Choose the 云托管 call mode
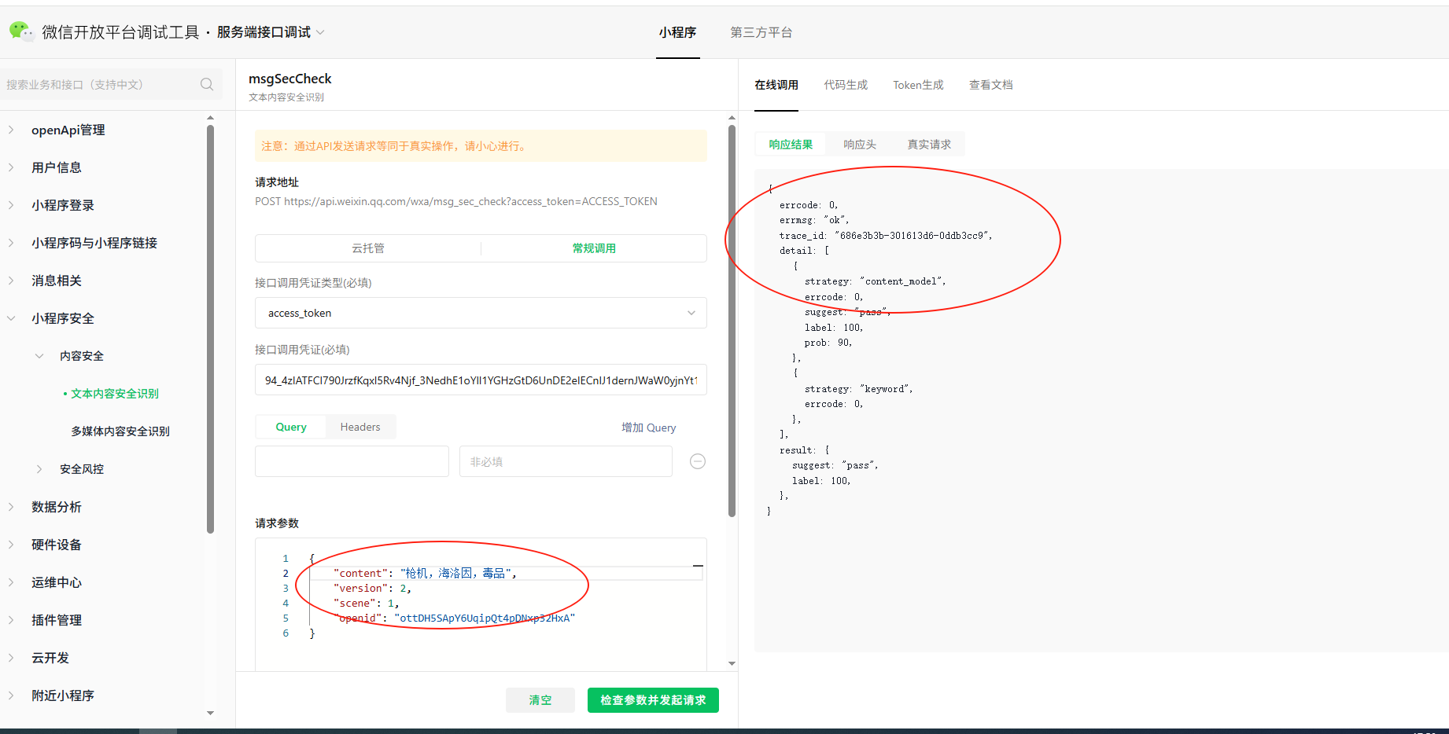 click(x=368, y=248)
